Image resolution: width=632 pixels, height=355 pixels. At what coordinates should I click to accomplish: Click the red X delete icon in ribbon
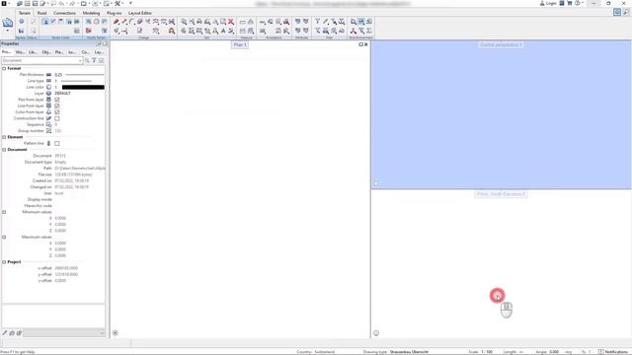pos(231,22)
